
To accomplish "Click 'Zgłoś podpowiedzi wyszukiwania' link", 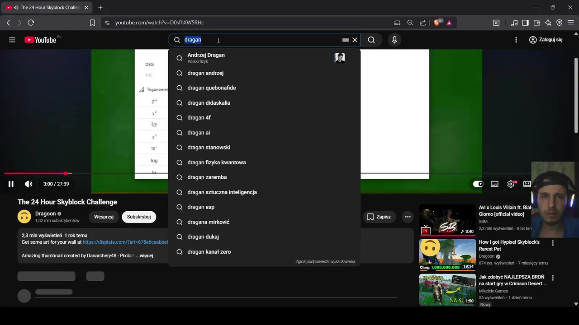I will (325, 261).
